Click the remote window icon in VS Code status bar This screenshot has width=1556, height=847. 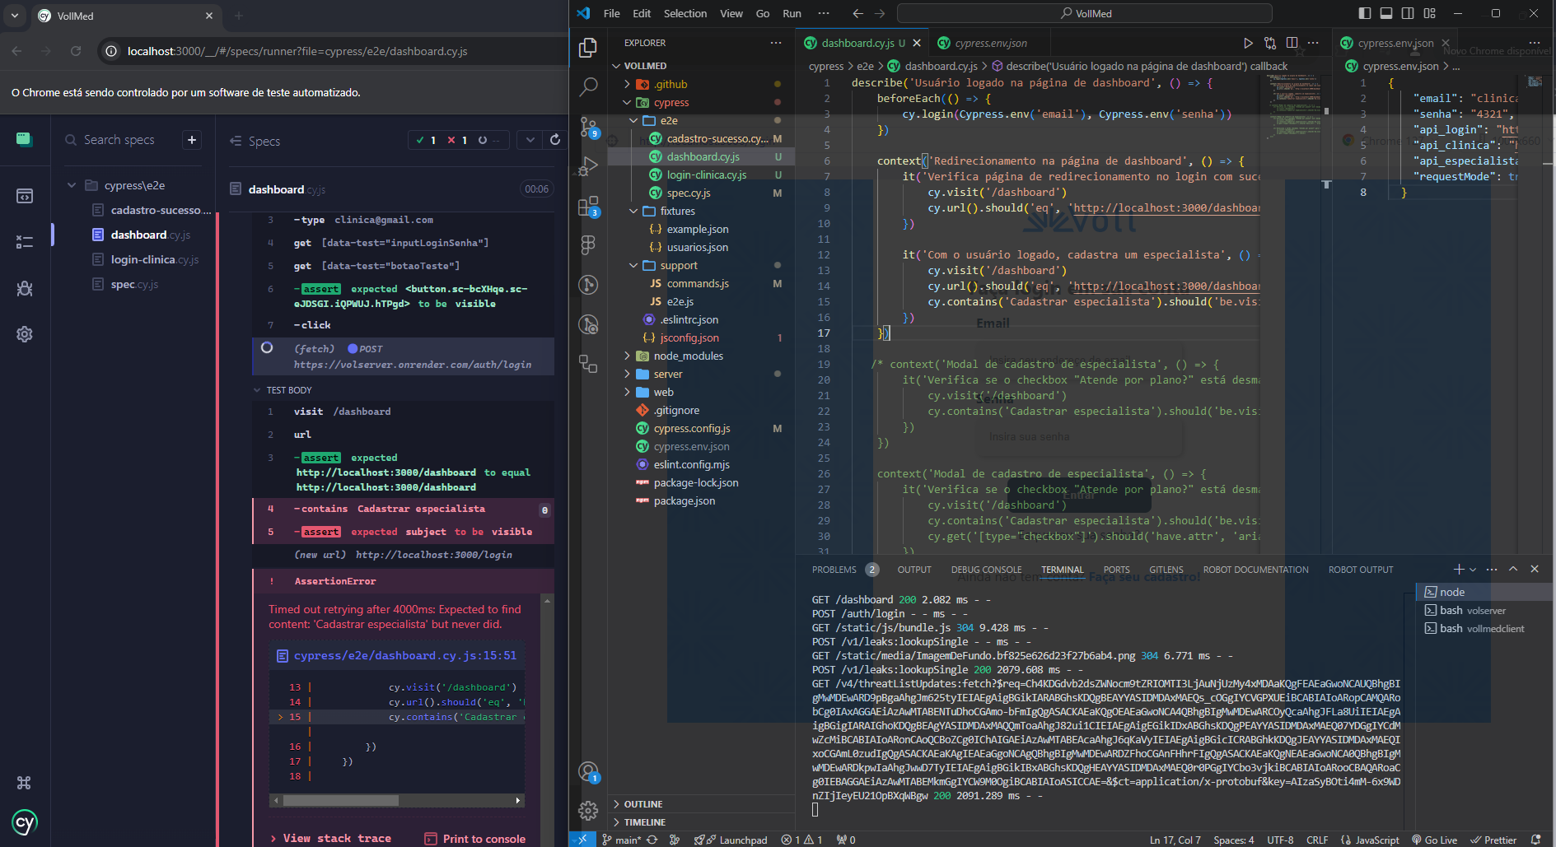582,840
